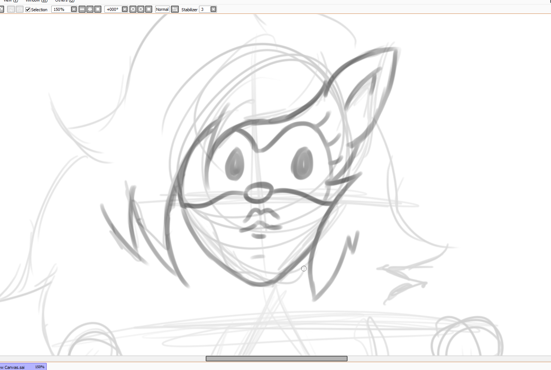Click the Normal mode button
This screenshot has height=370, width=551.
[162, 9]
